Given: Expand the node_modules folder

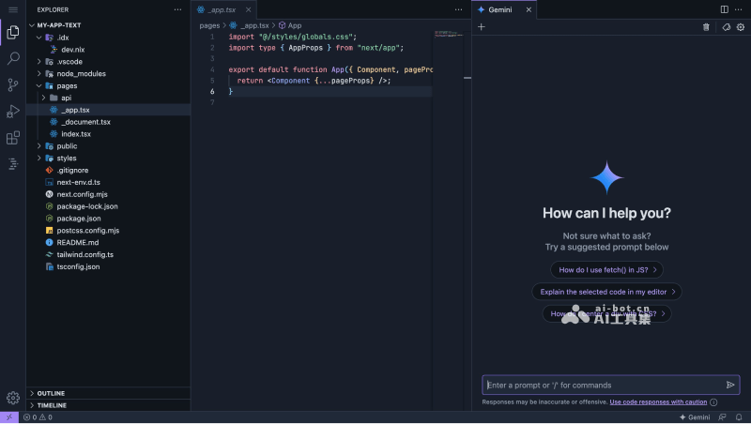Looking at the screenshot, I should [x=80, y=73].
